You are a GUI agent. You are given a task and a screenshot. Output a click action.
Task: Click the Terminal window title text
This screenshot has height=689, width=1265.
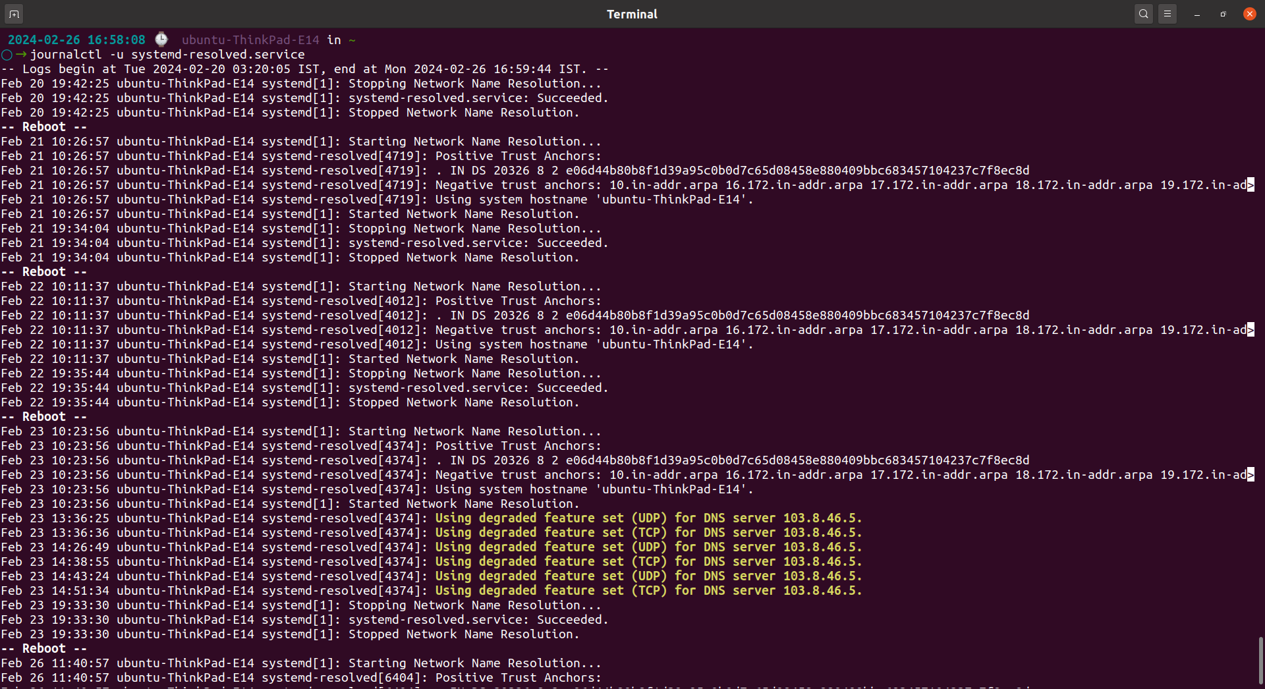632,14
